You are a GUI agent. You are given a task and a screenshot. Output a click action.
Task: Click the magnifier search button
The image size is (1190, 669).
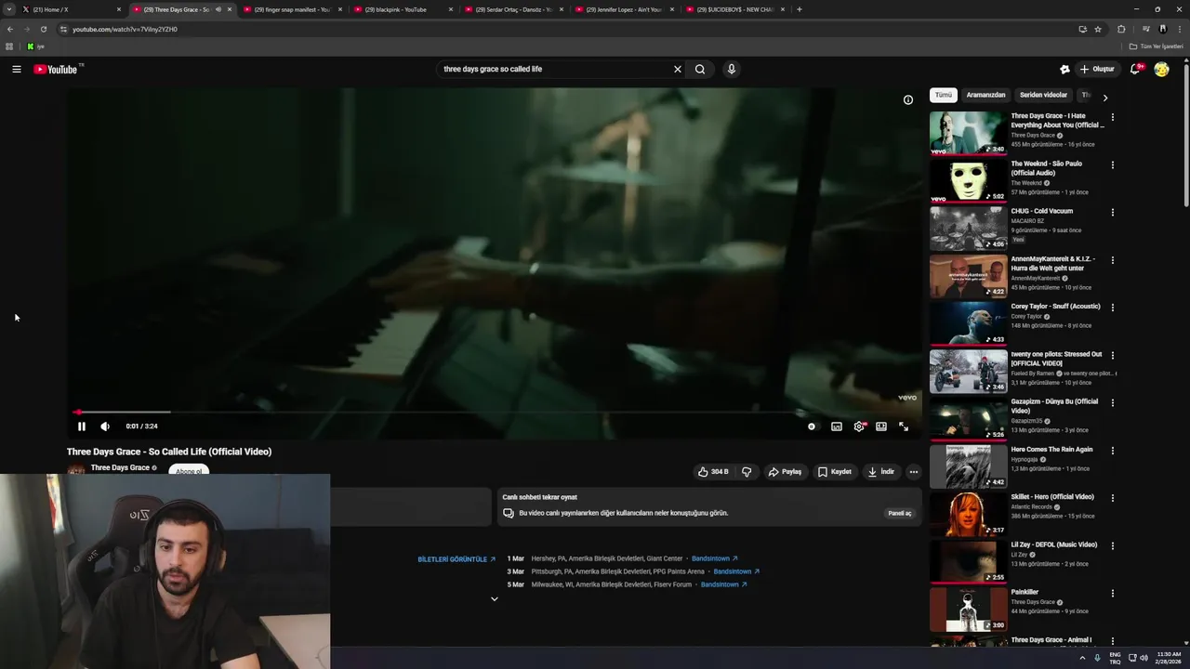(700, 69)
